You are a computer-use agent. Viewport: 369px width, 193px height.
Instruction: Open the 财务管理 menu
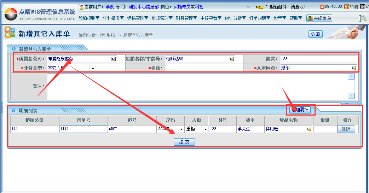(186, 18)
